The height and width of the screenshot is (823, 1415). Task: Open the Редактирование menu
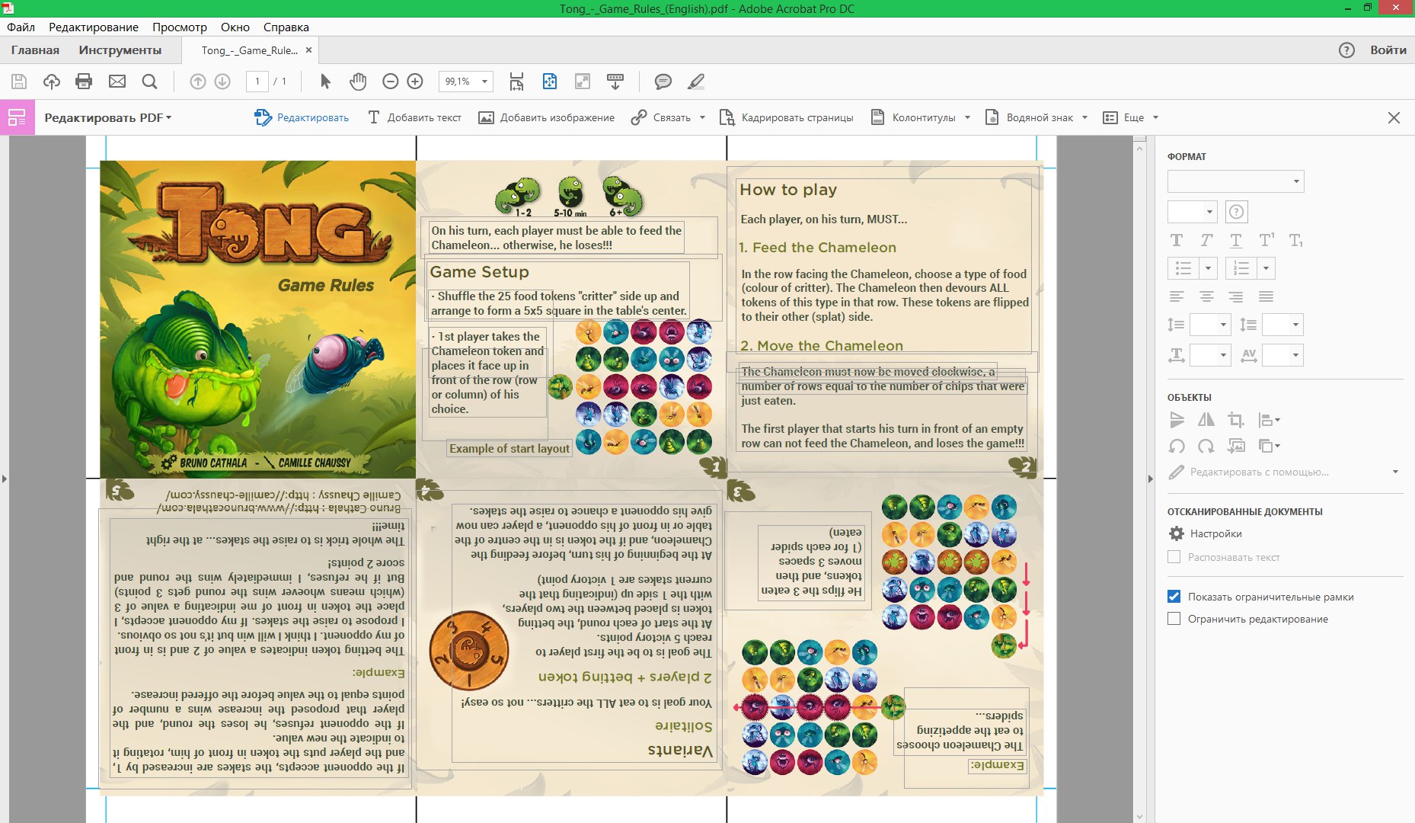94,27
